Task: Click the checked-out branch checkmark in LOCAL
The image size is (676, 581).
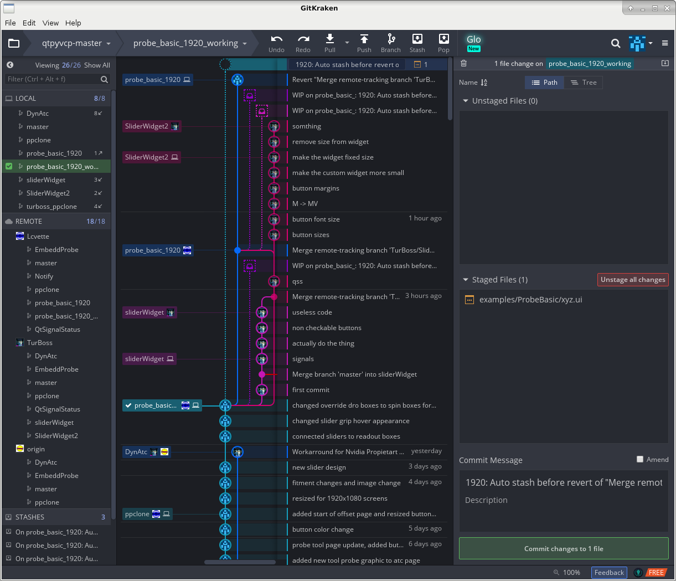Action: [9, 166]
